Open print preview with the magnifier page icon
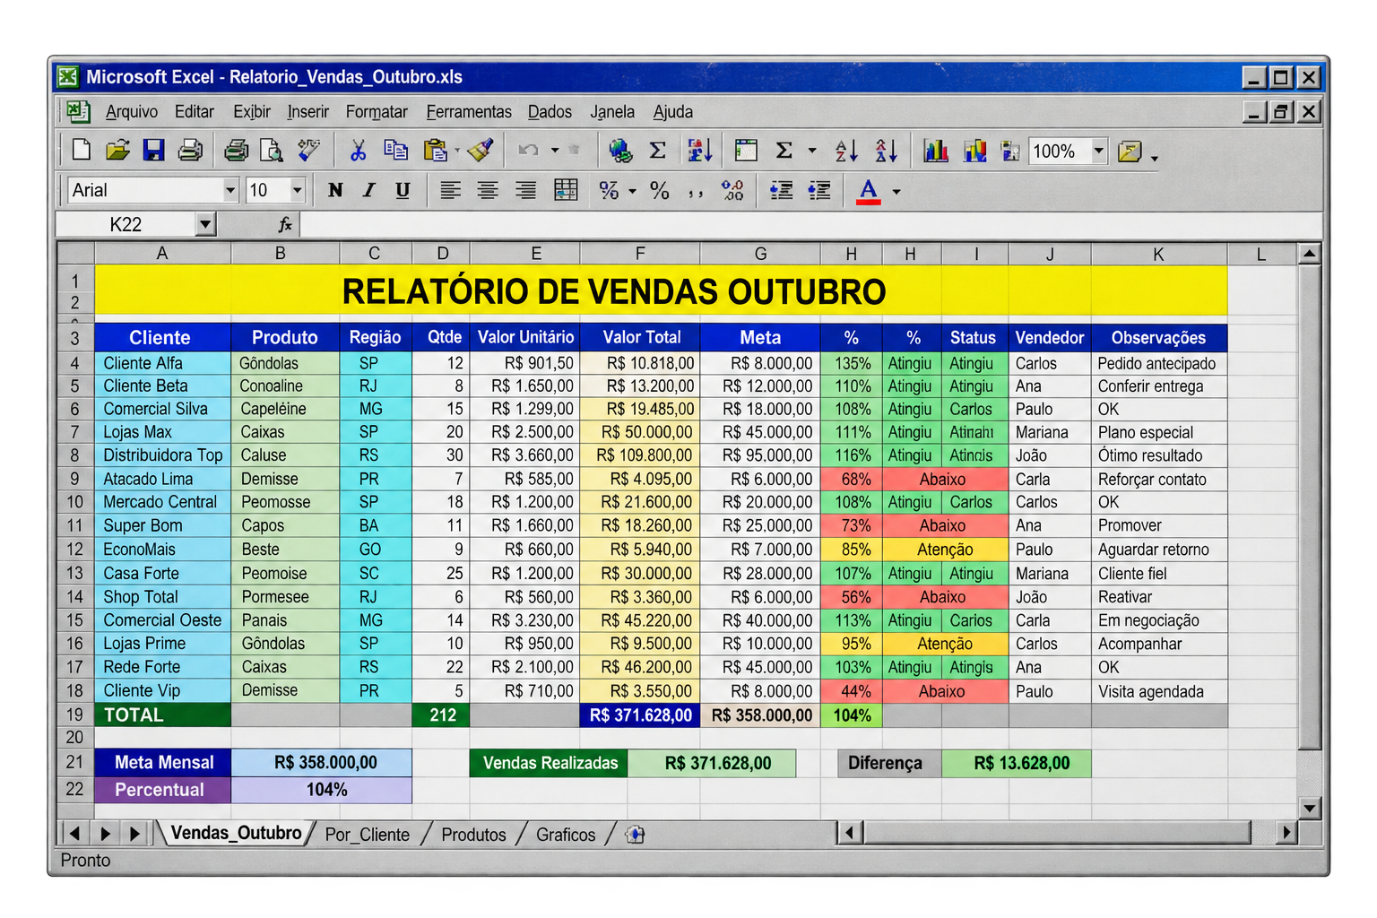Viewport: 1377px width, 918px height. [x=271, y=150]
